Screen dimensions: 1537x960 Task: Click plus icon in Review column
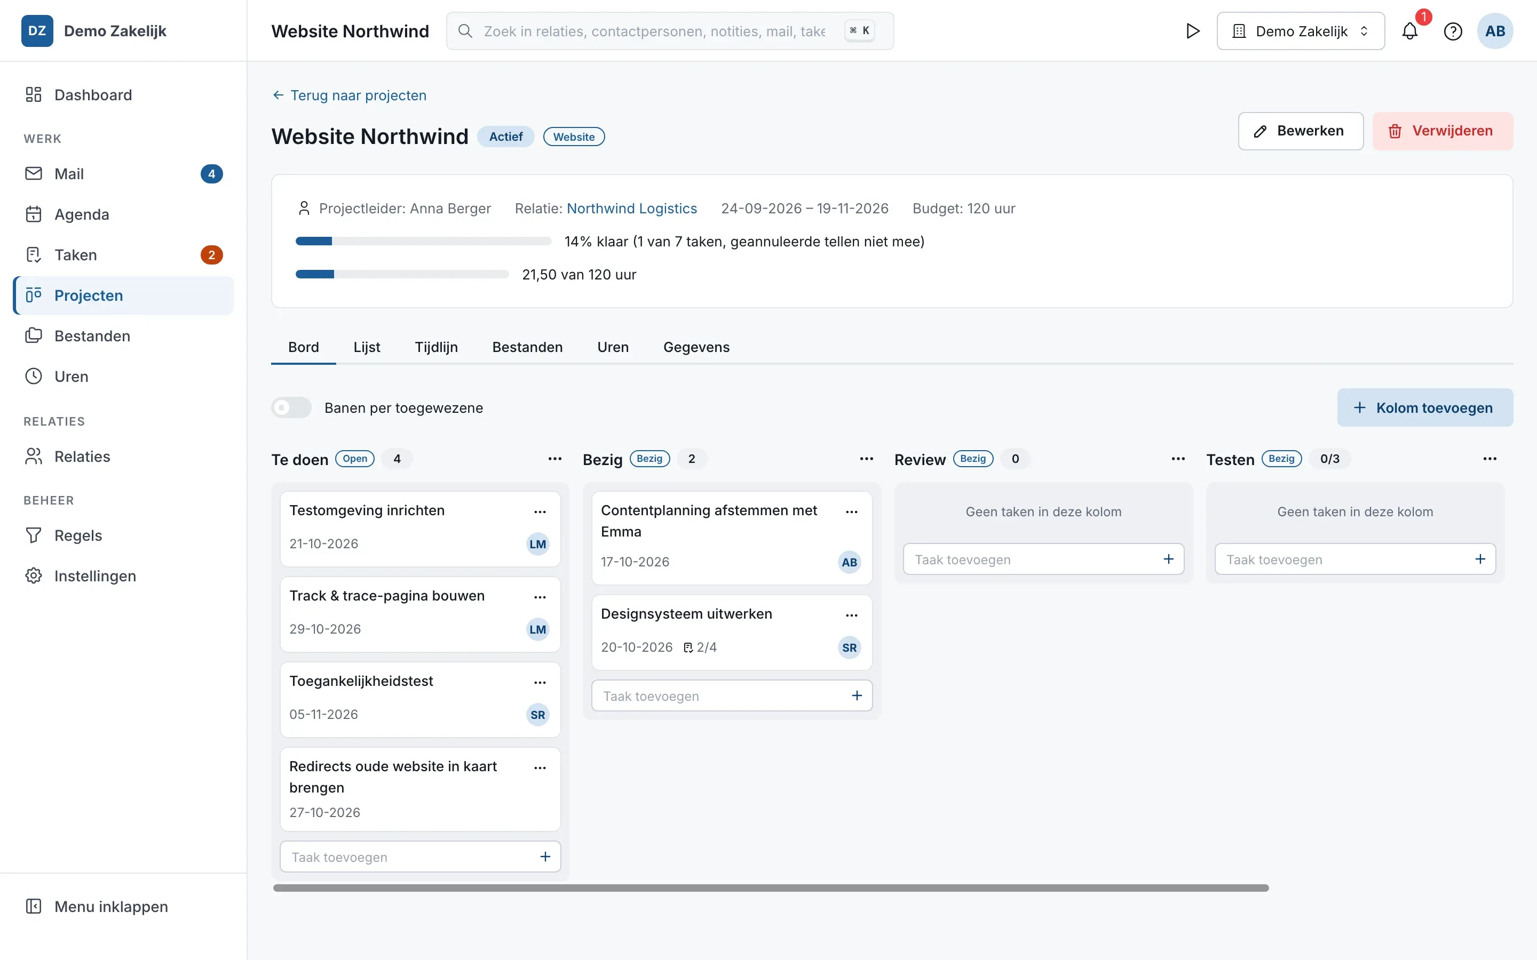[1168, 559]
